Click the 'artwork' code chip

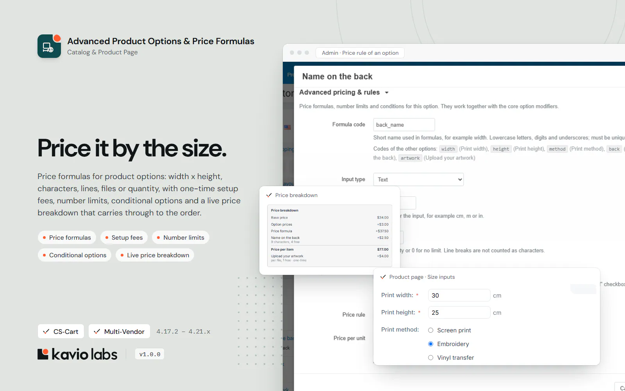click(x=410, y=158)
